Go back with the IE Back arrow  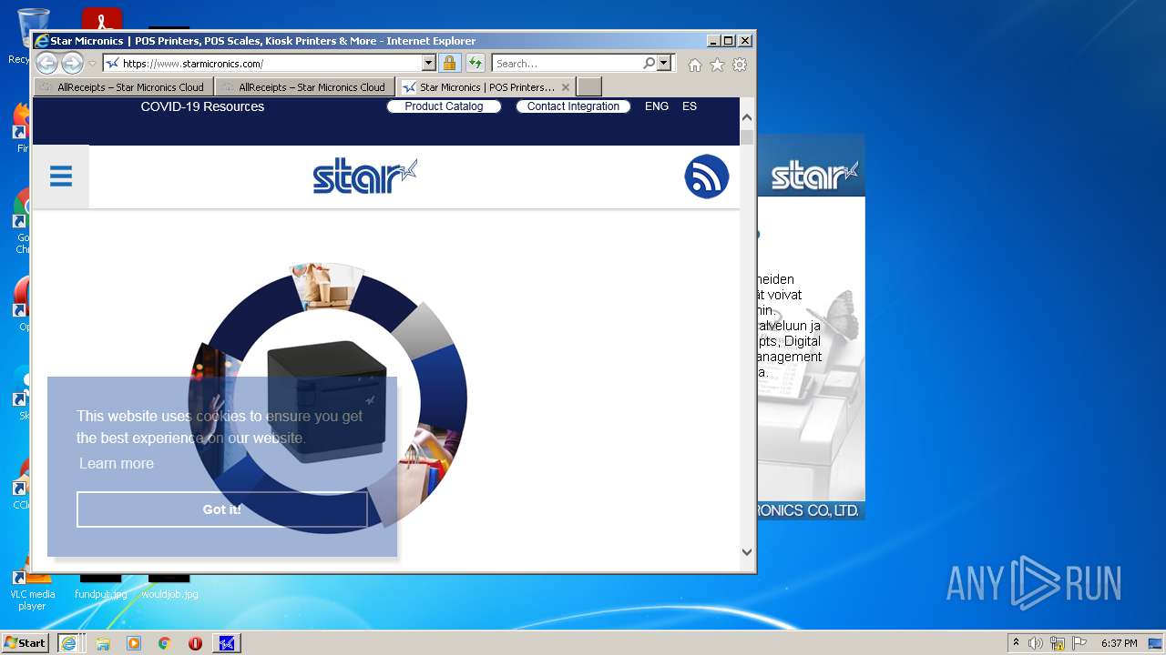tap(46, 63)
